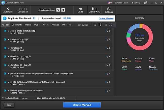This screenshot has height=110, width=164.
Task: Switch to the Other Files tab
Action: tap(67, 25)
